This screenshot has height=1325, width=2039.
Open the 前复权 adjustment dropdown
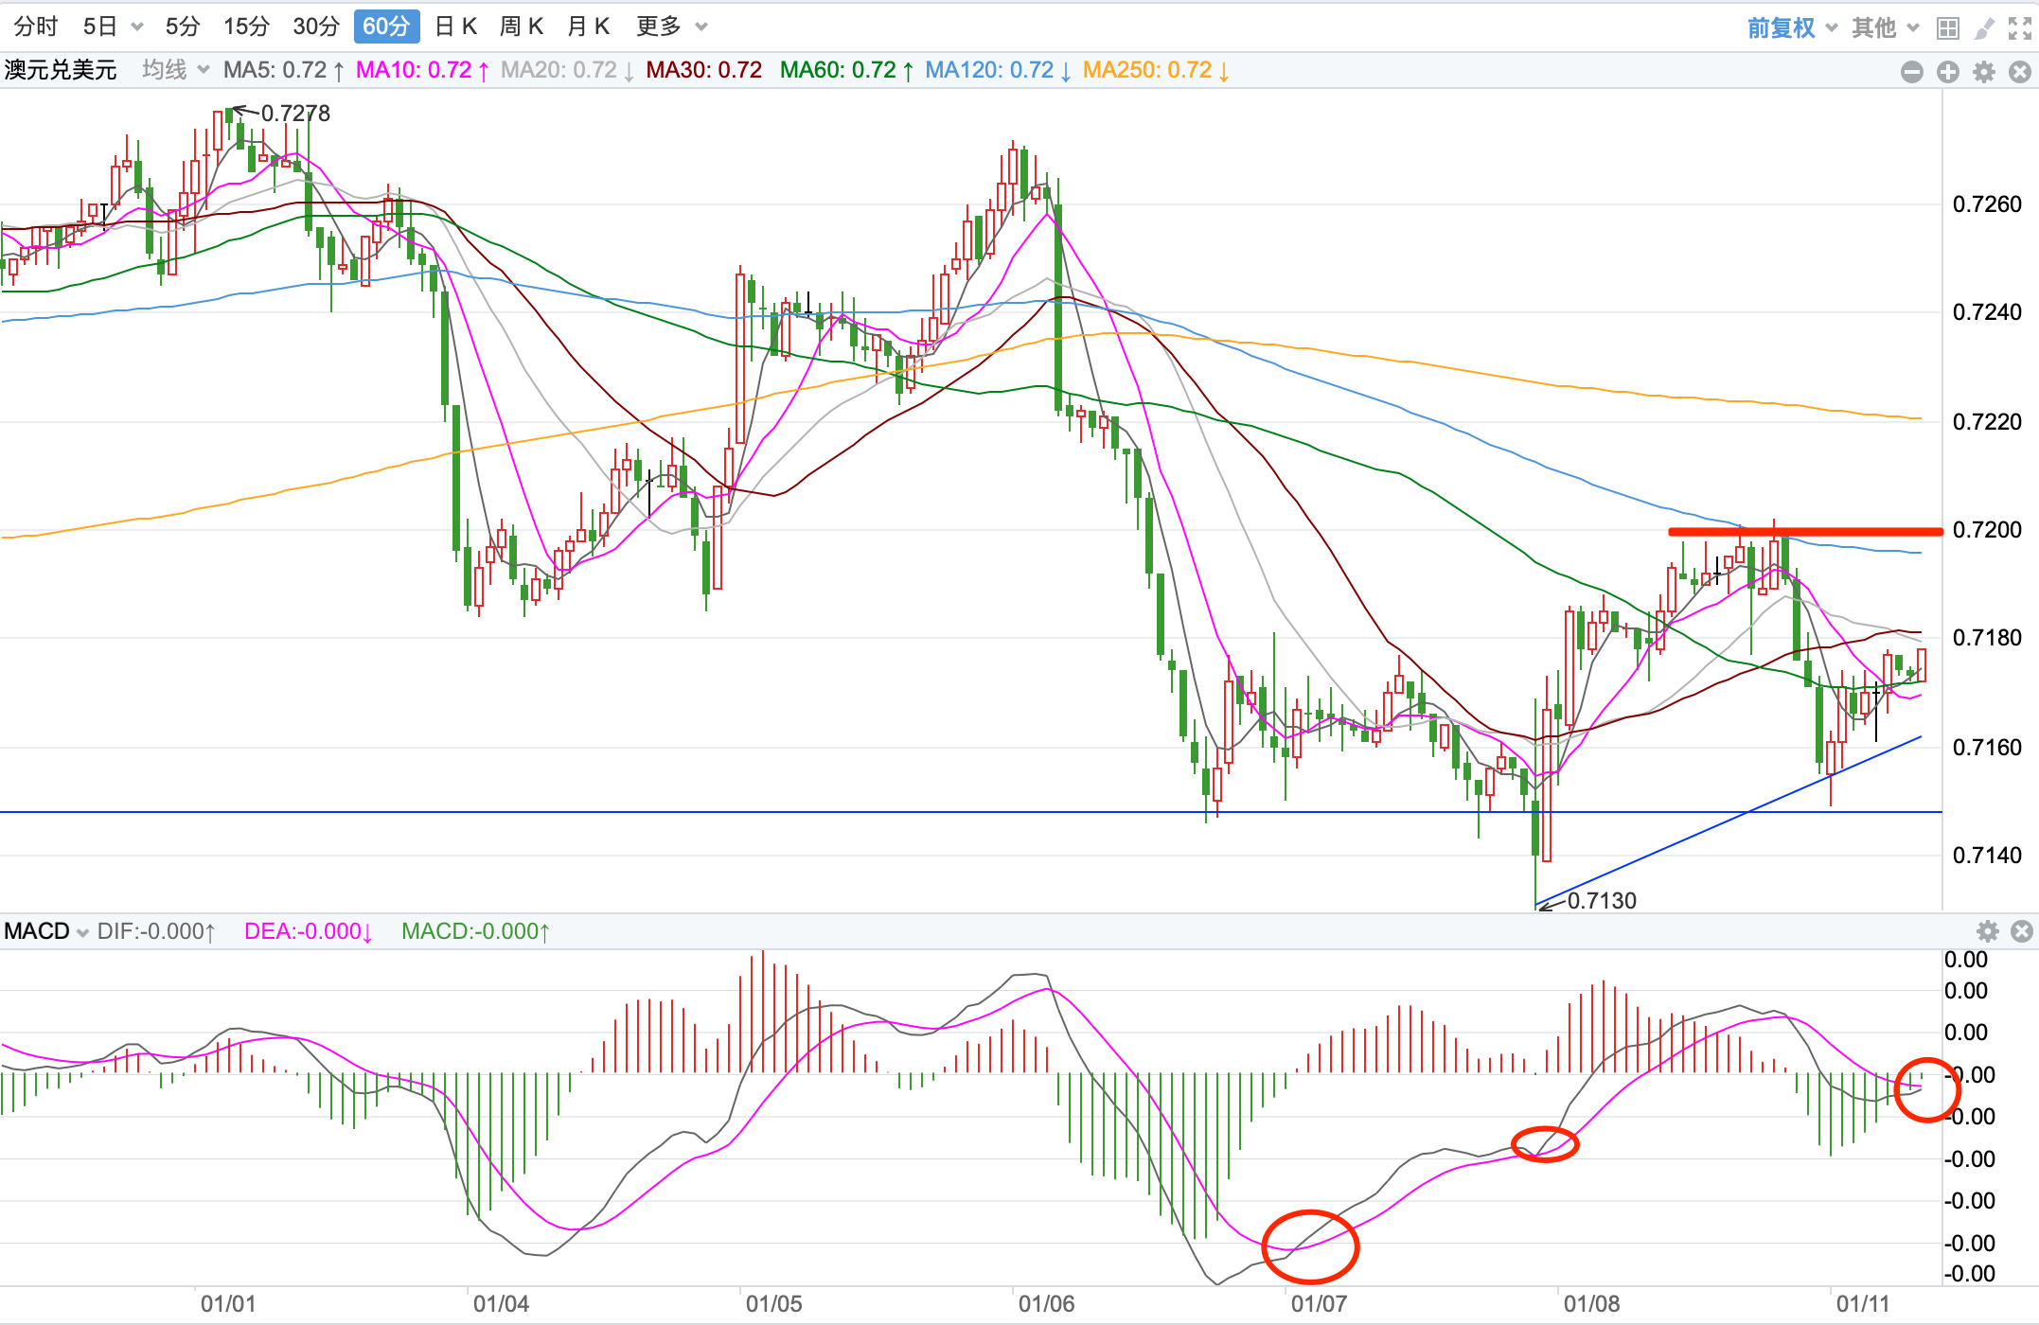coord(1791,27)
